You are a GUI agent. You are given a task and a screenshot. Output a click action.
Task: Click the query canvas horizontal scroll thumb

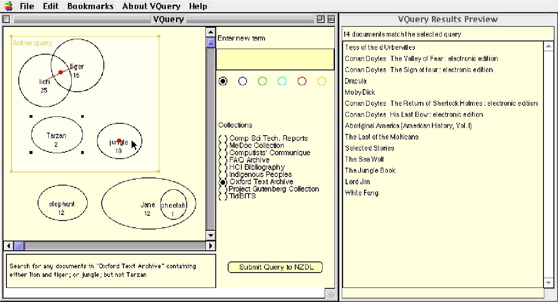click(x=19, y=246)
